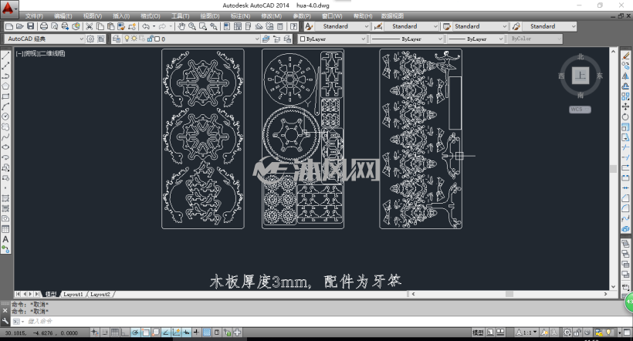This screenshot has height=341, width=633.
Task: Toggle Object Snap in status bar
Action: tap(145, 333)
